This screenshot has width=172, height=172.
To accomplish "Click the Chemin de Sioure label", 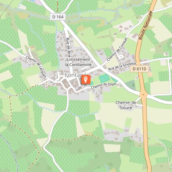I will coord(126,105).
